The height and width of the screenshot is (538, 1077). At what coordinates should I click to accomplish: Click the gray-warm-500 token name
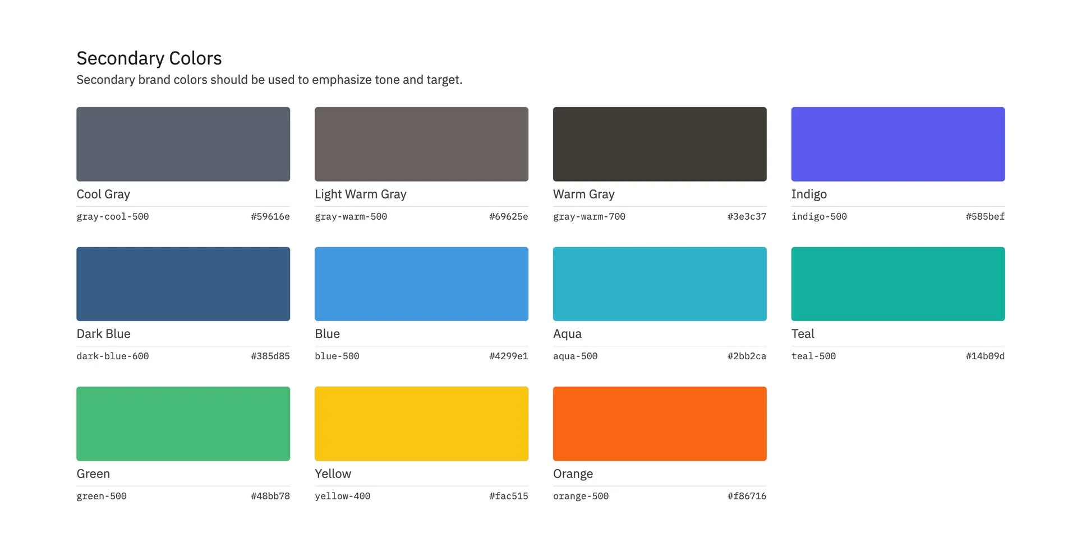tap(351, 216)
